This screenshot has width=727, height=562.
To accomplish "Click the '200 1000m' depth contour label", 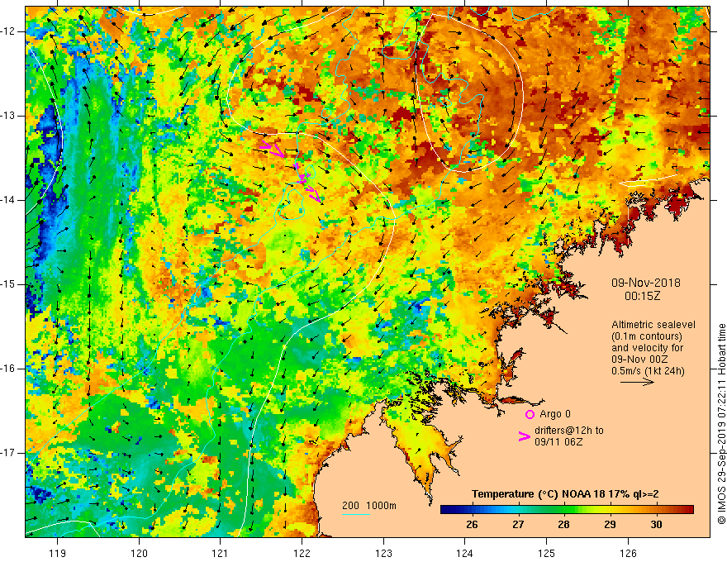I will [369, 506].
